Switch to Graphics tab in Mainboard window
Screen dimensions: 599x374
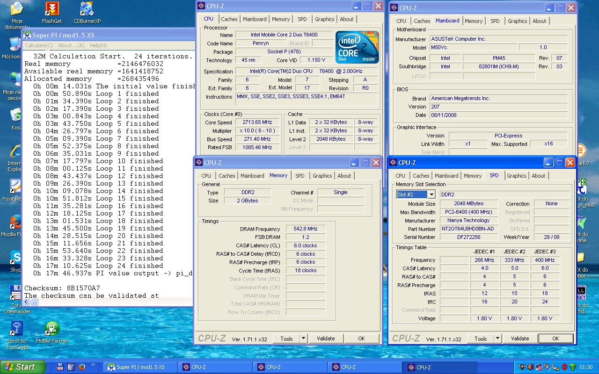[x=518, y=21]
